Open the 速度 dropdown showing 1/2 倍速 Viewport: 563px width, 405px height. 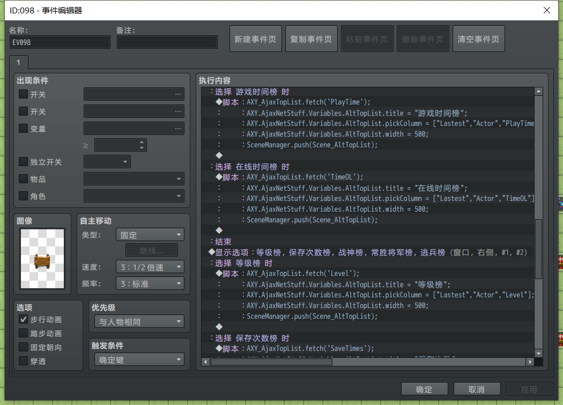[150, 267]
